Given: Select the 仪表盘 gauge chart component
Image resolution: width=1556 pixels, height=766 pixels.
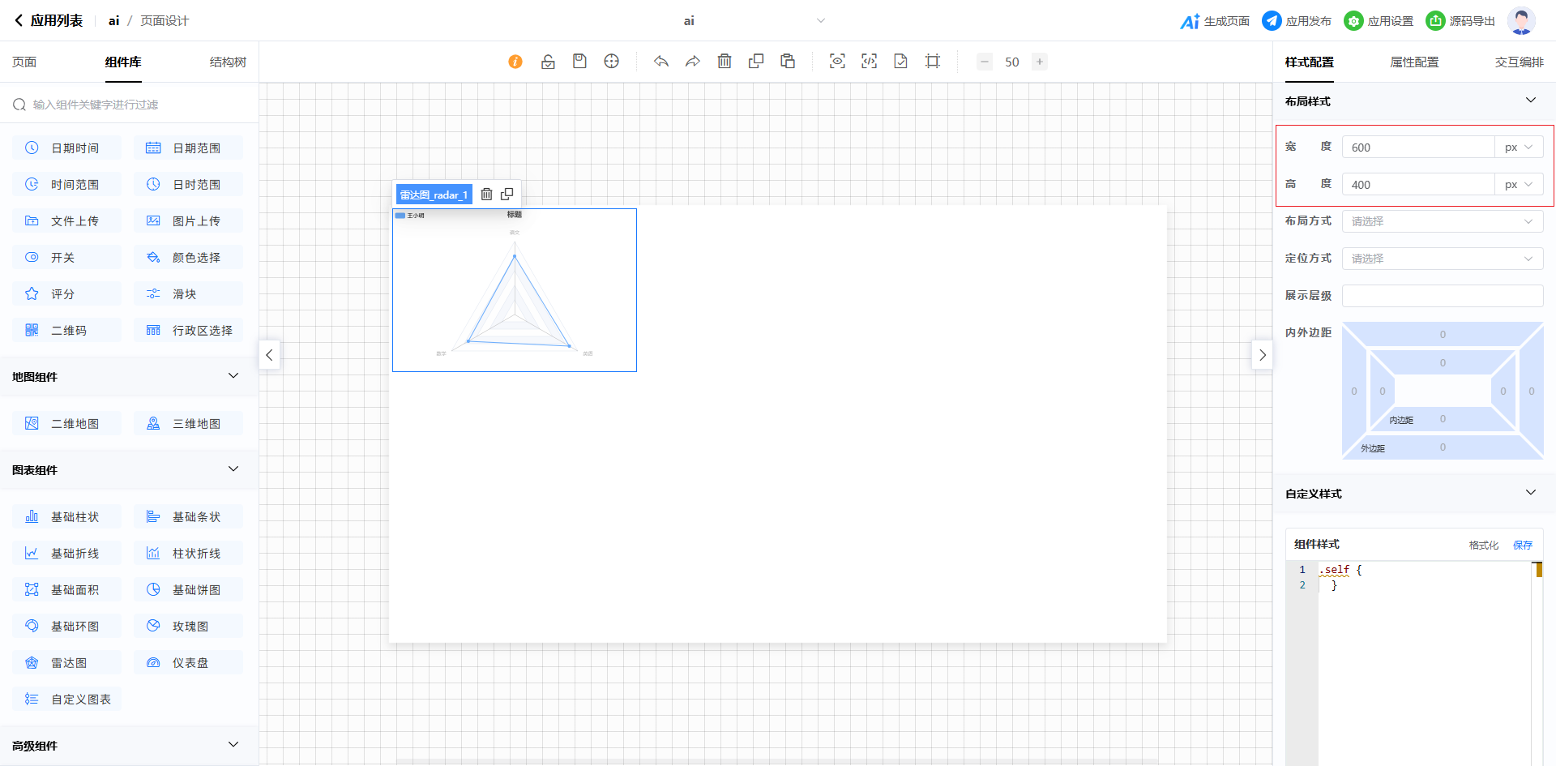Looking at the screenshot, I should pos(189,663).
